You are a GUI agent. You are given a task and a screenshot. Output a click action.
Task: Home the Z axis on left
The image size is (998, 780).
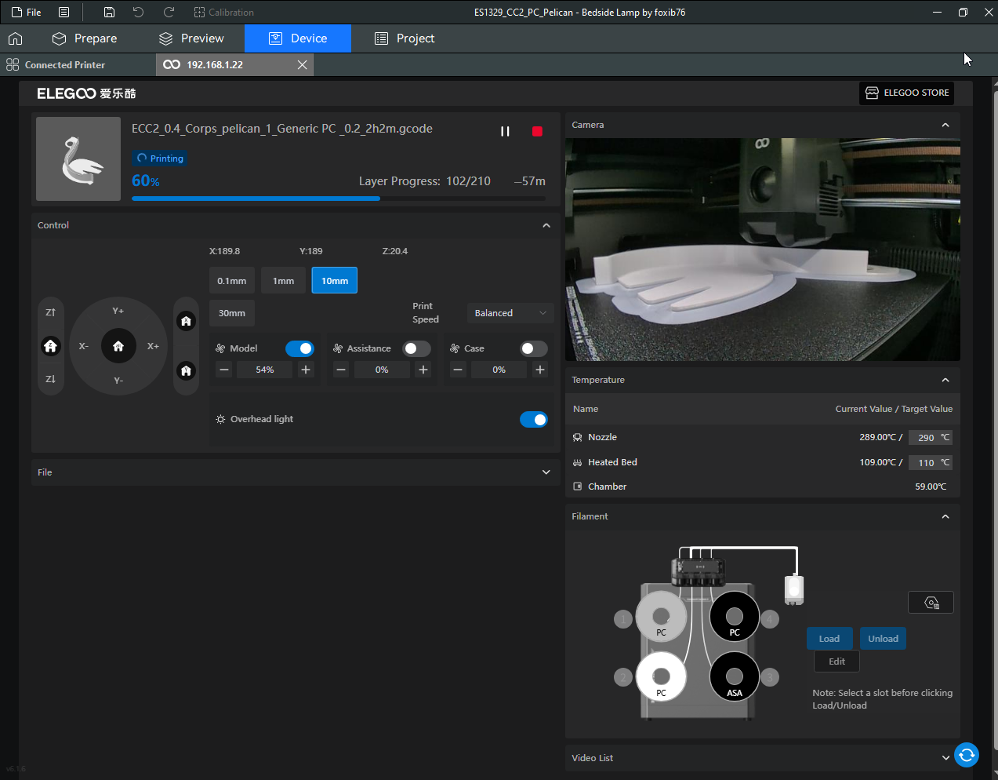51,346
